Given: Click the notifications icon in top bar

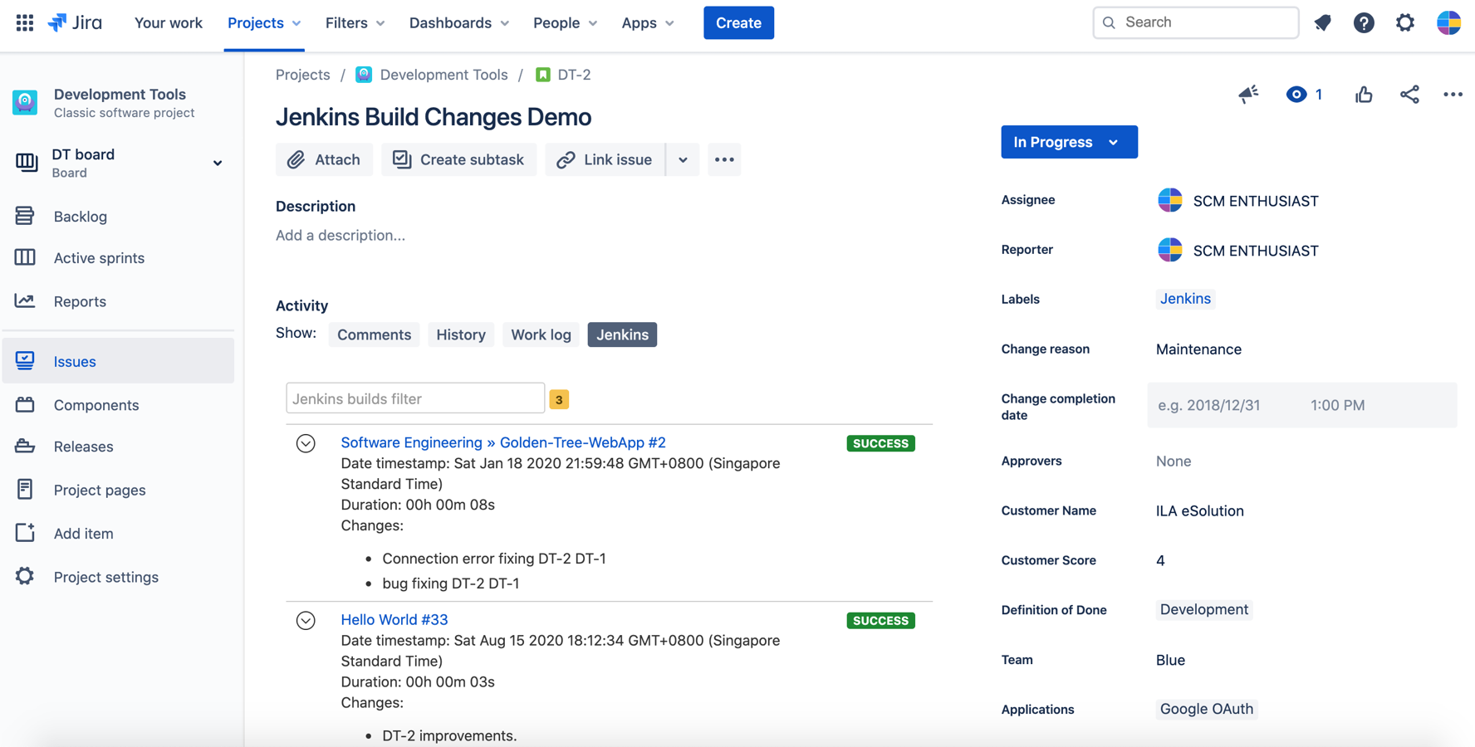Looking at the screenshot, I should (x=1323, y=22).
